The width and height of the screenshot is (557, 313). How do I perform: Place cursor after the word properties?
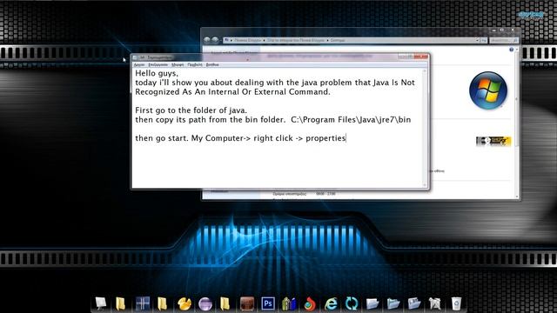[346, 138]
